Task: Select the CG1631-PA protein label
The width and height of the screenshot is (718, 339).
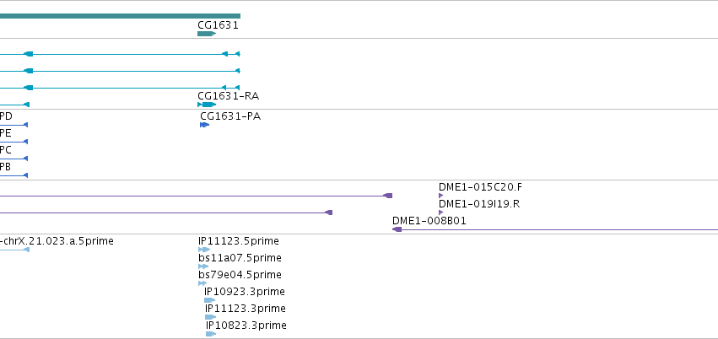Action: click(230, 116)
